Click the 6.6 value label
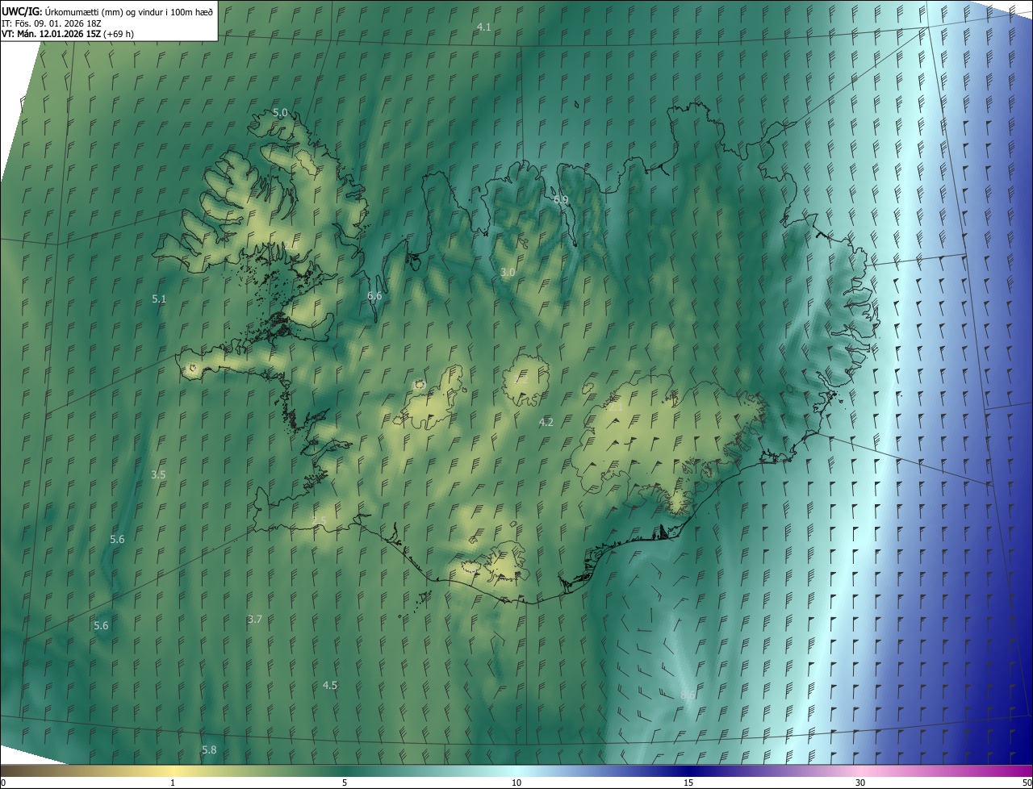 [x=374, y=296]
